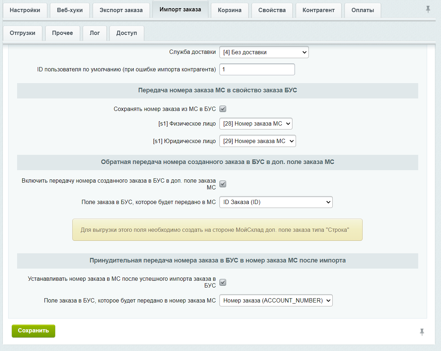The width and height of the screenshot is (441, 351).
Task: Click the default user ID input field
Action: (x=257, y=69)
